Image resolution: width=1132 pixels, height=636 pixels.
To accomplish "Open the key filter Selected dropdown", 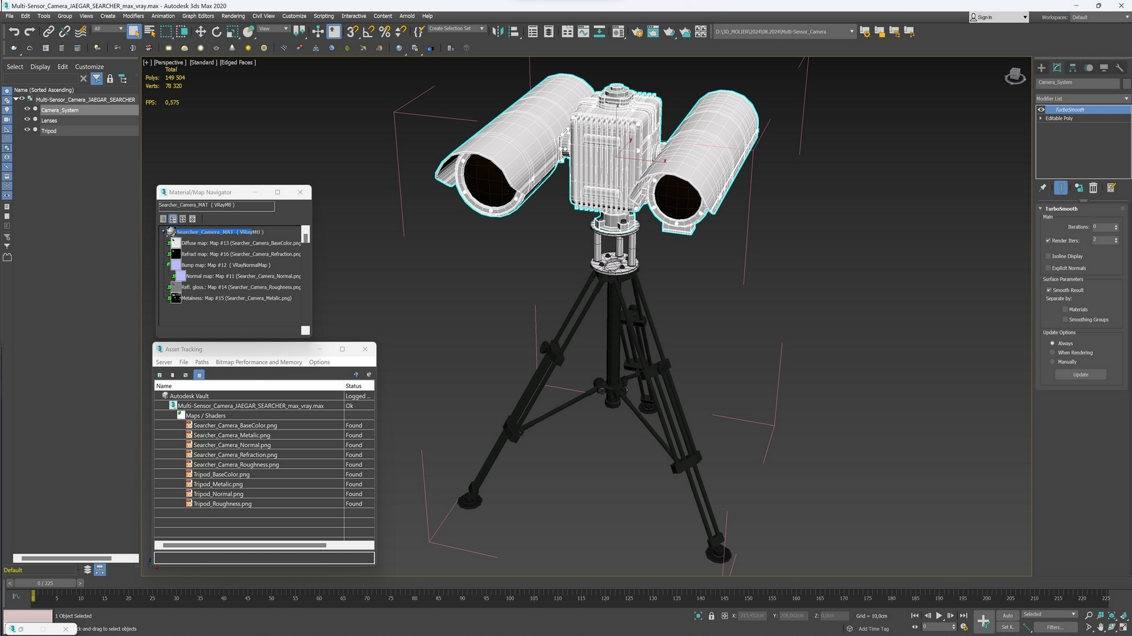I will tap(1049, 614).
